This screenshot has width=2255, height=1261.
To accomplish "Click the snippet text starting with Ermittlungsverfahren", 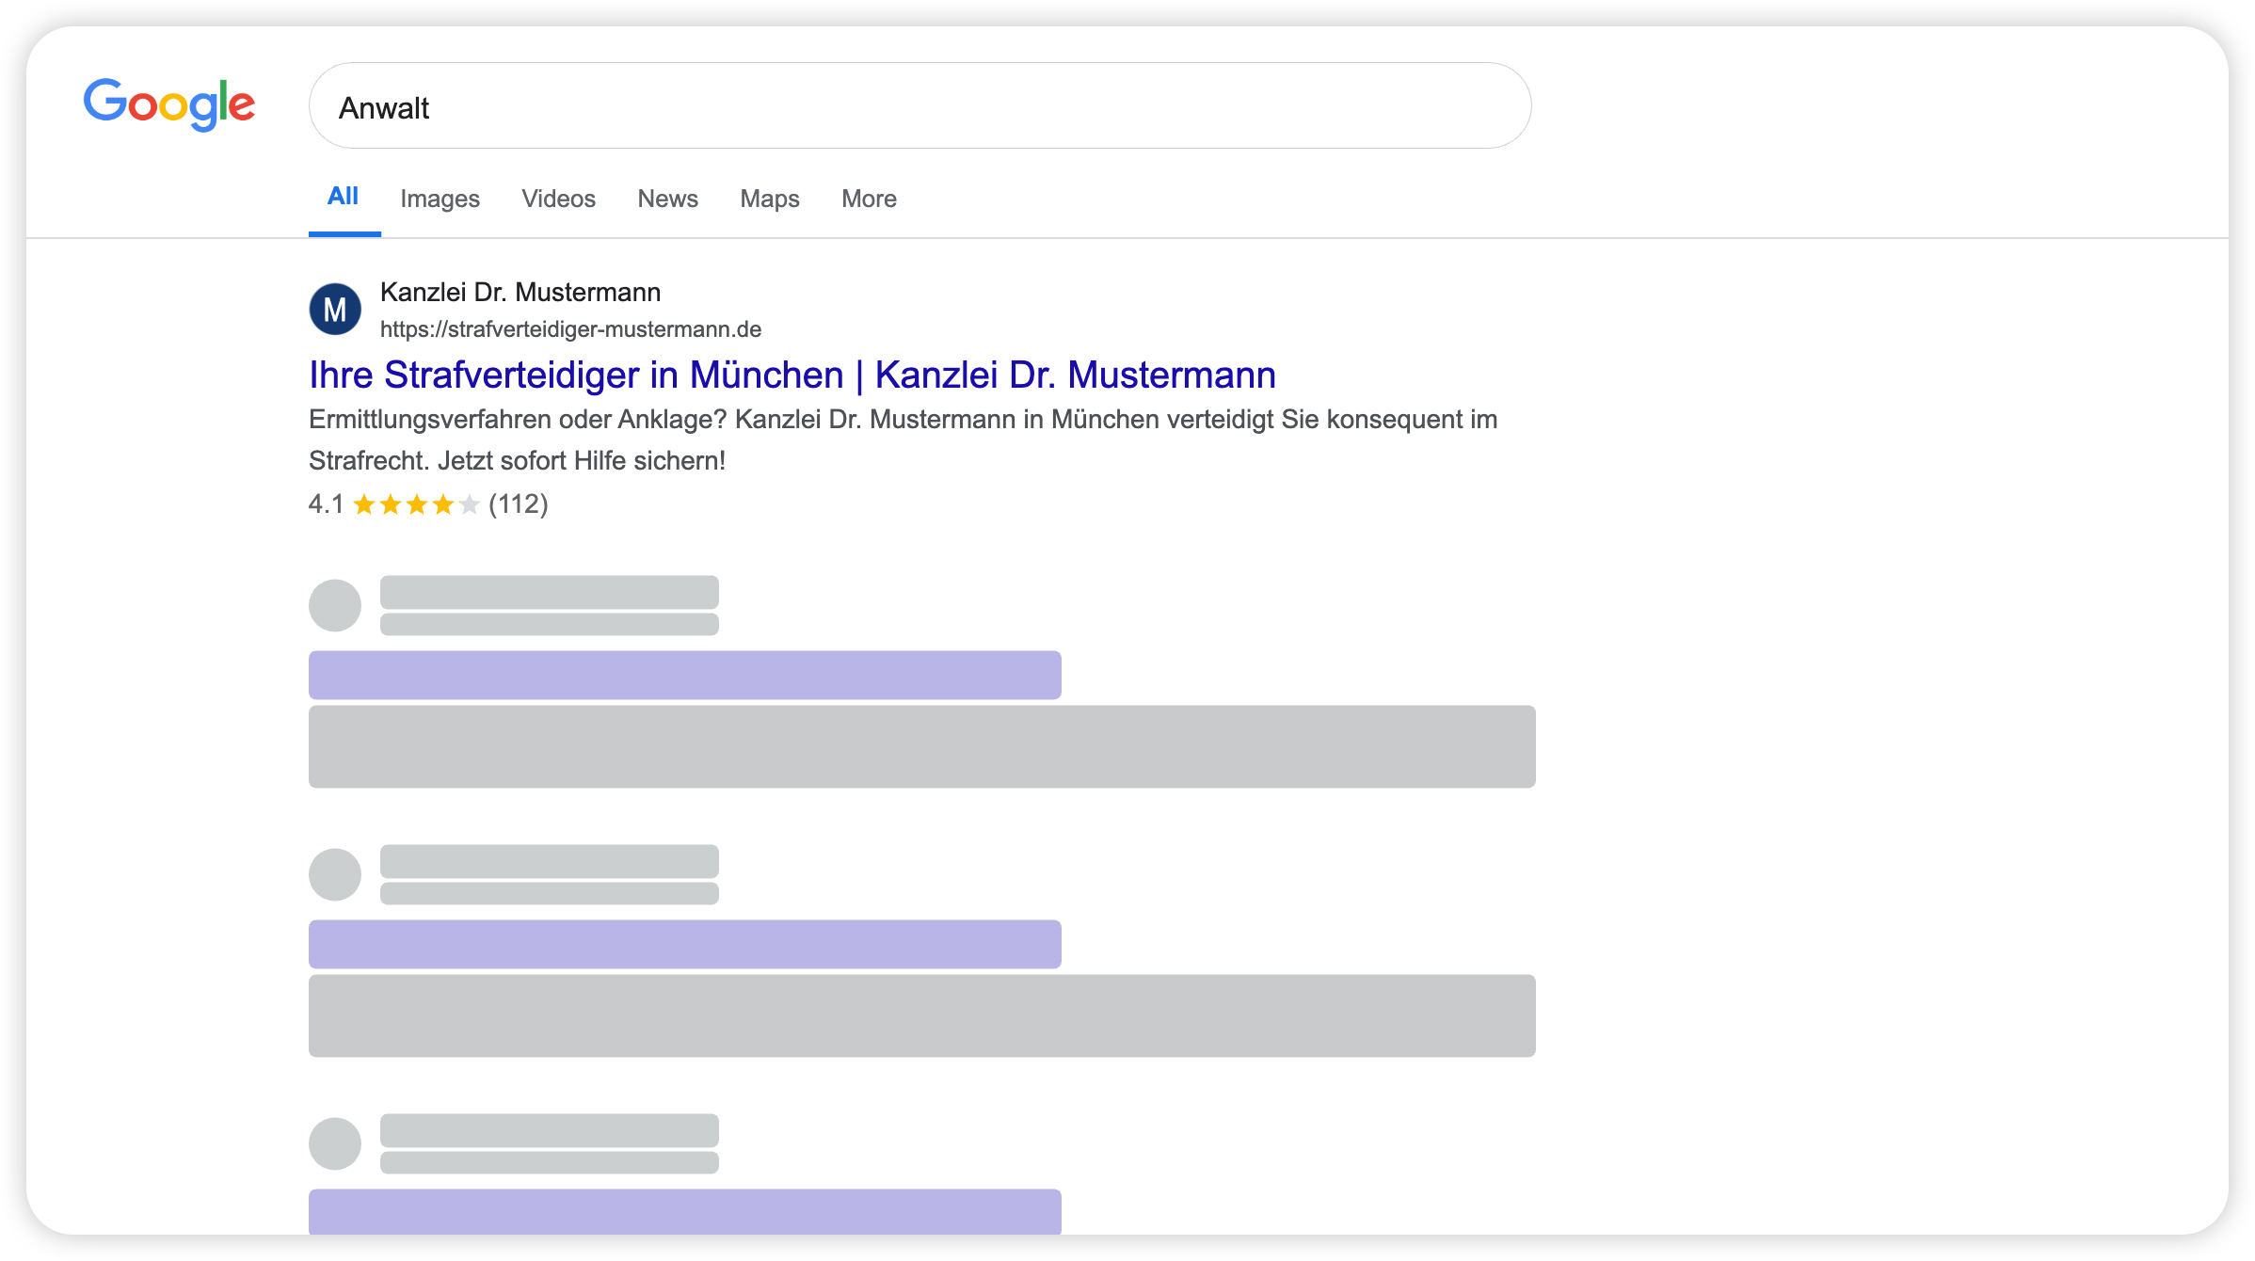I will pyautogui.click(x=903, y=439).
